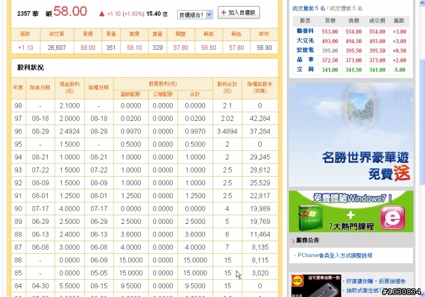This screenshot has height=297, width=425.
Task: Click the vertical scrollbar thumb on the right
Action: (422, 122)
